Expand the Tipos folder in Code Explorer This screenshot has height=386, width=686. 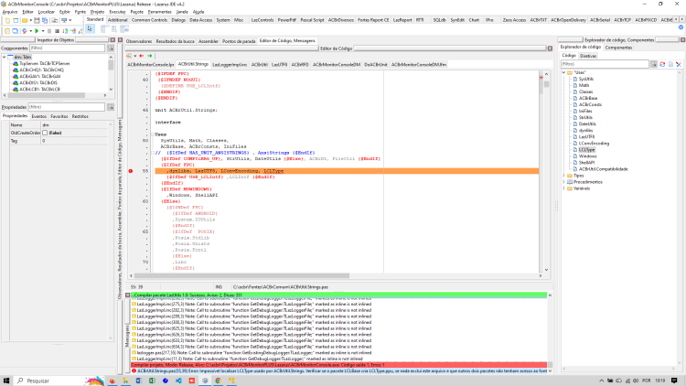pos(564,176)
